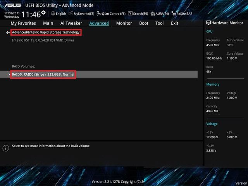Click +5V reading 5.080 V
The width and height of the screenshot is (248, 186).
[232, 137]
